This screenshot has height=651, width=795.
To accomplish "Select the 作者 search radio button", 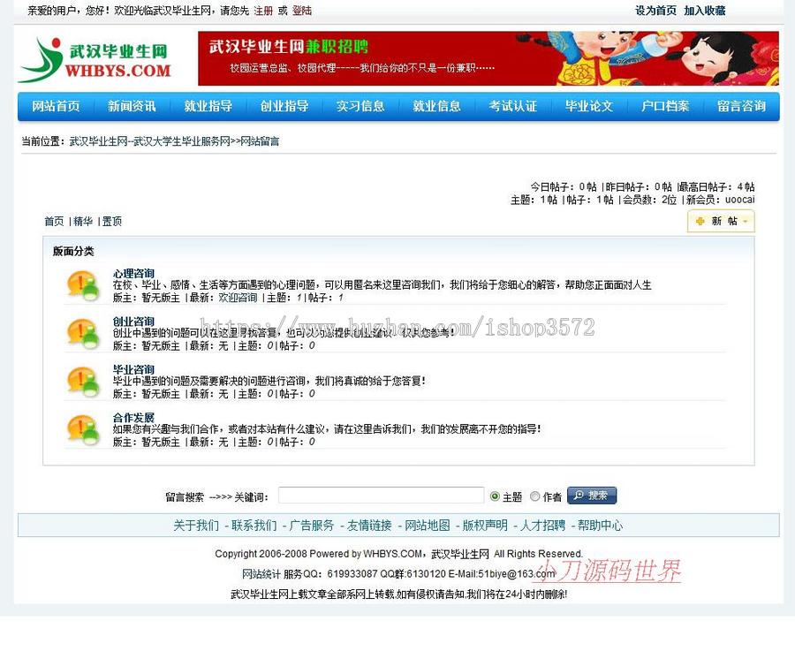I will pyautogui.click(x=536, y=496).
